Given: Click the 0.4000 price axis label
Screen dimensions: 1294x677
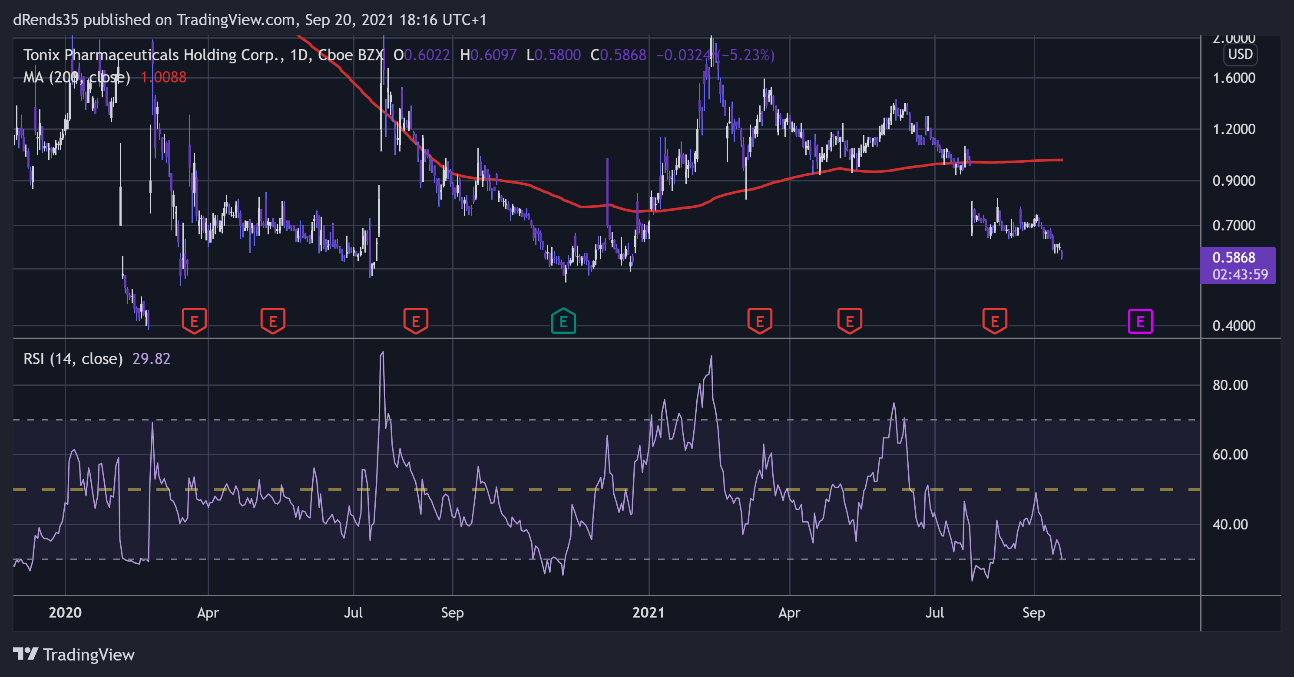Looking at the screenshot, I should coord(1234,326).
